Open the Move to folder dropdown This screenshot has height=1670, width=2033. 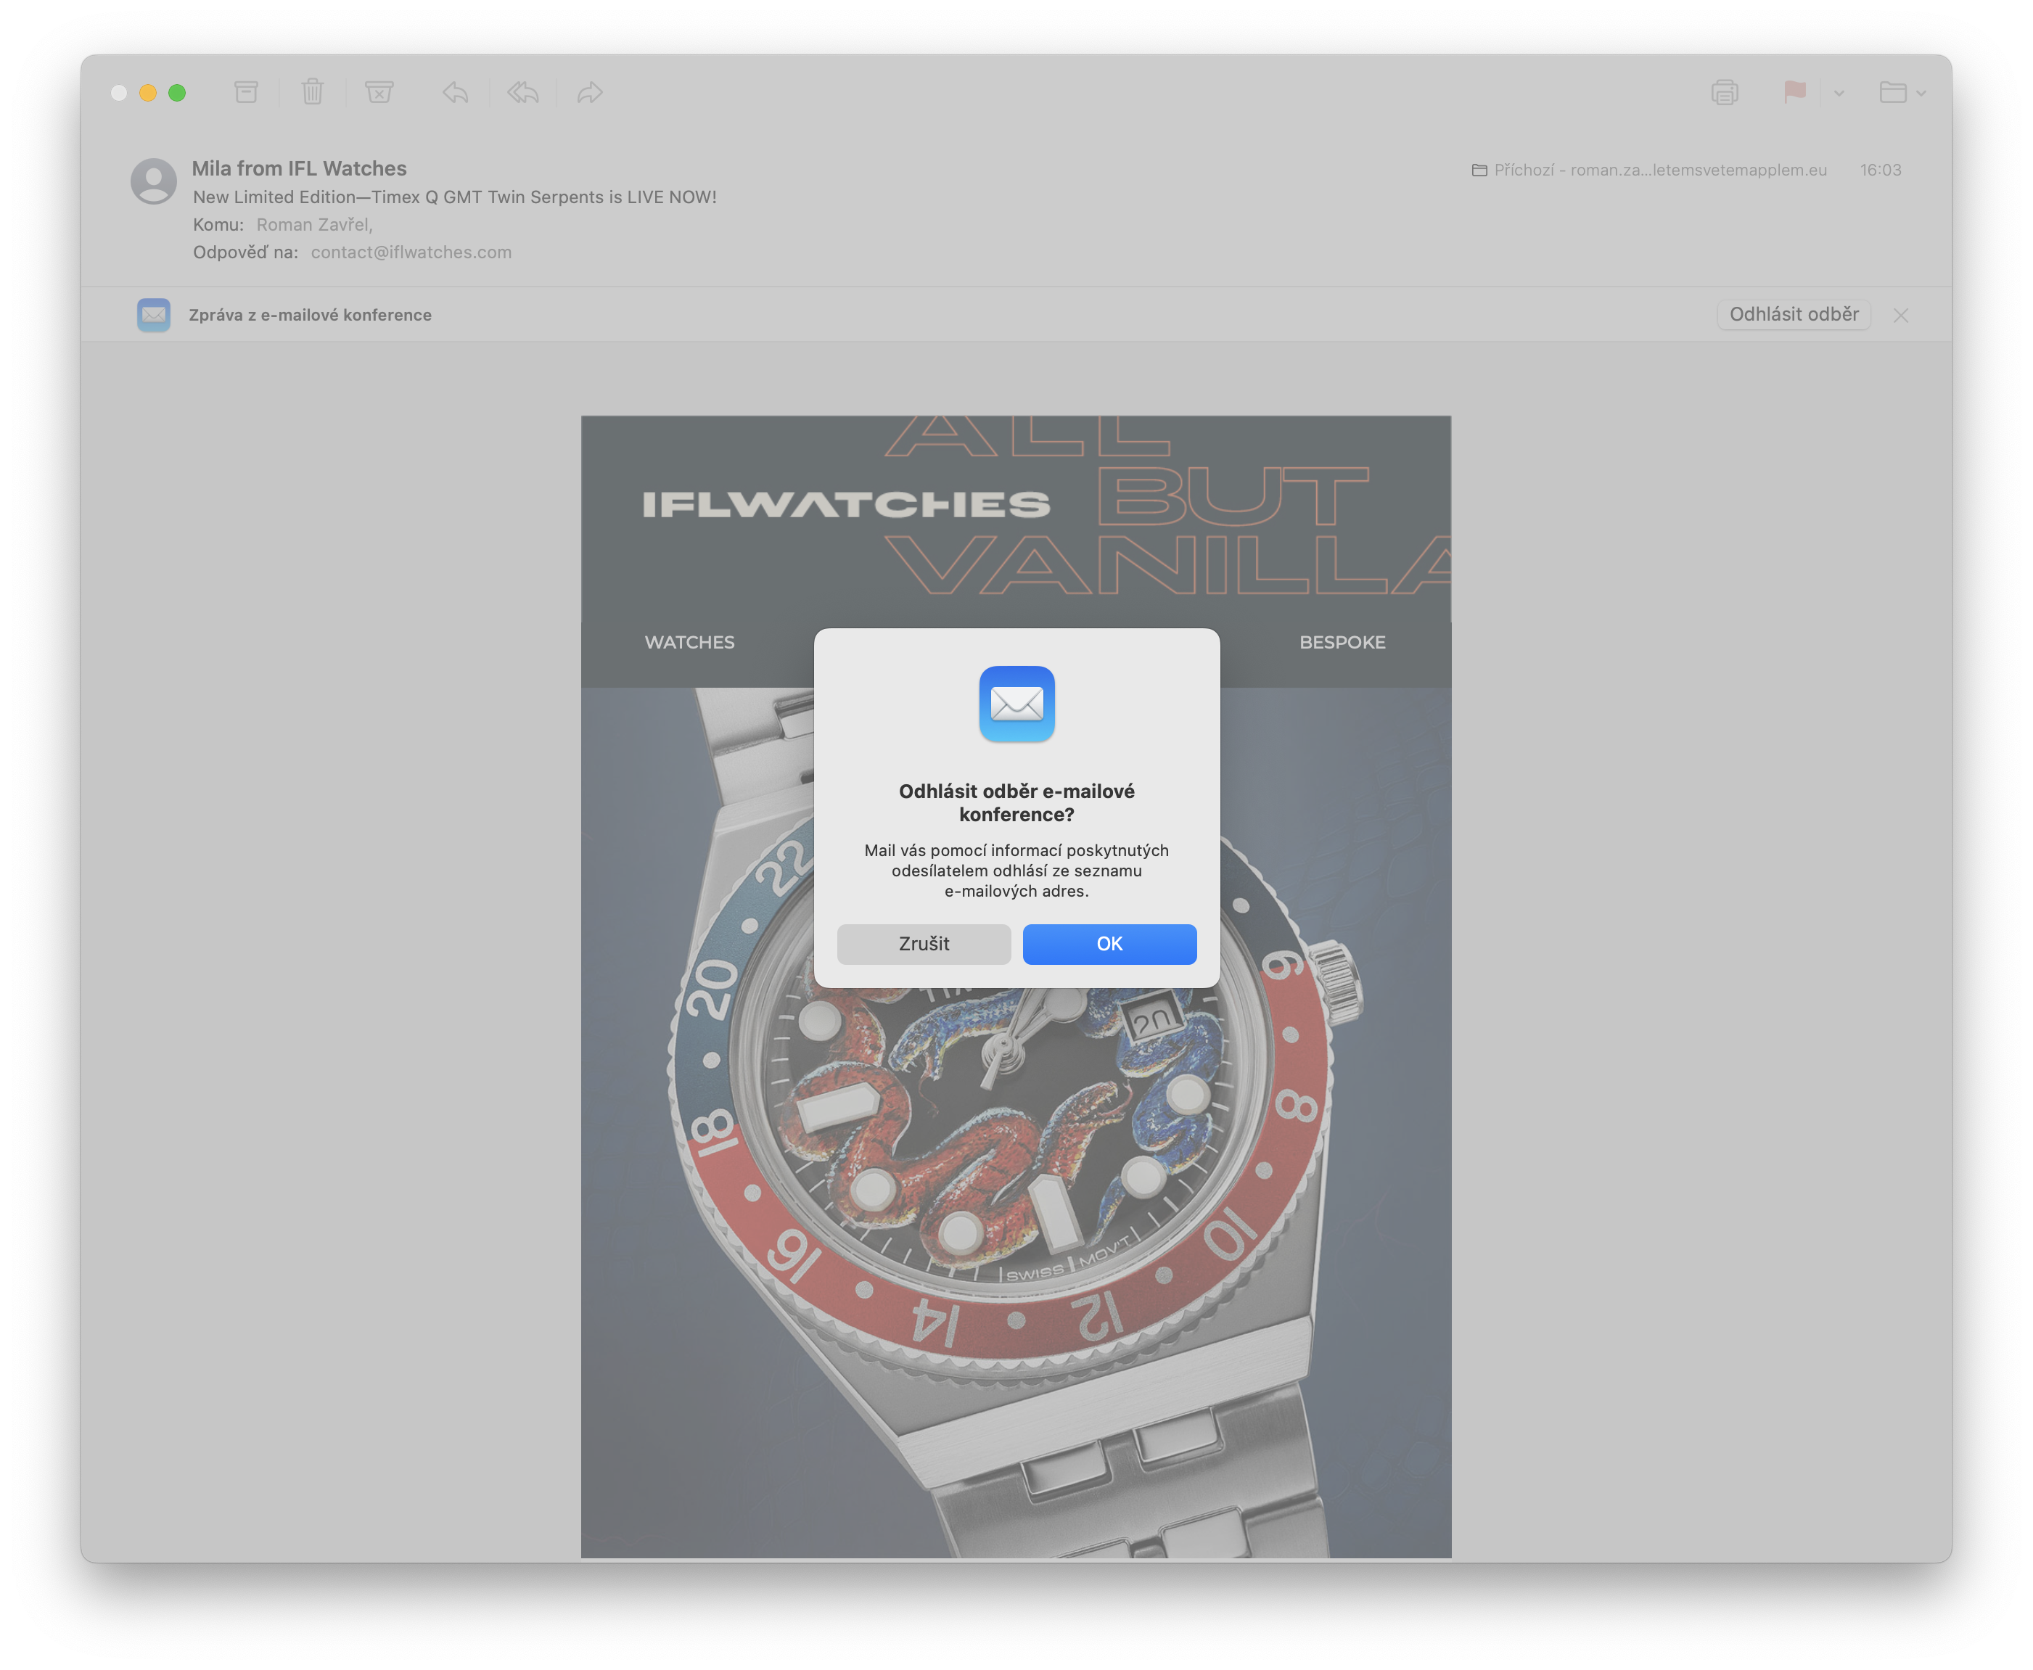(x=1901, y=92)
